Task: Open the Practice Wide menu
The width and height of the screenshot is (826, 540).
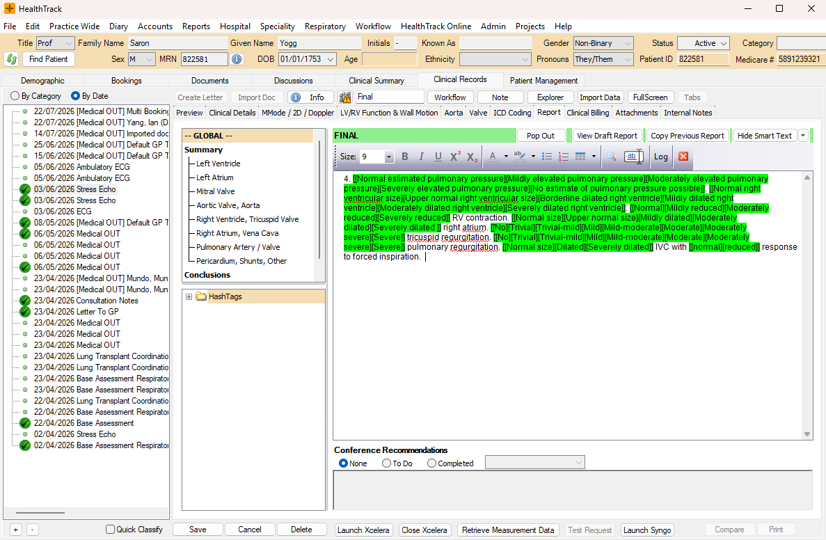Action: pos(74,26)
